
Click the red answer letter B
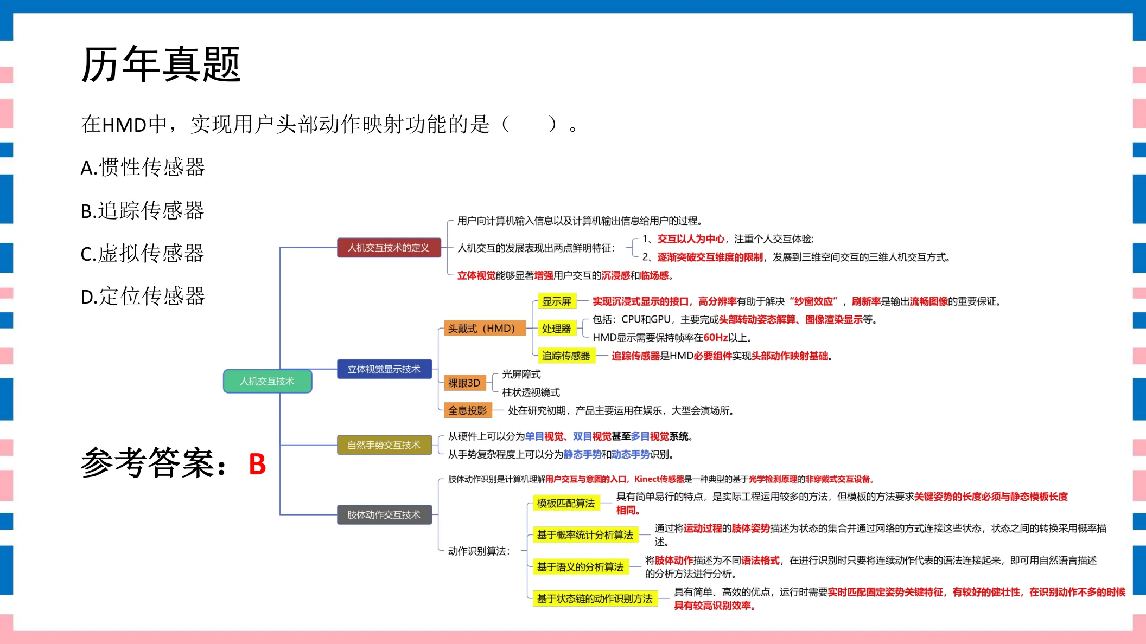coord(257,465)
